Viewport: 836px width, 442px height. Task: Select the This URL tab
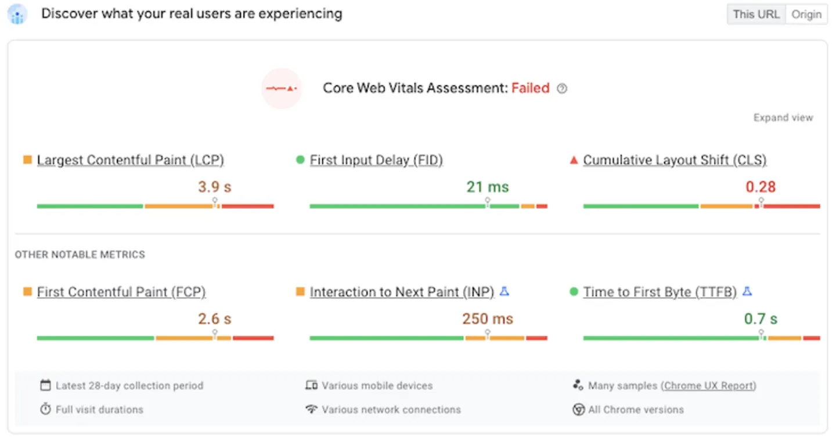click(x=756, y=14)
